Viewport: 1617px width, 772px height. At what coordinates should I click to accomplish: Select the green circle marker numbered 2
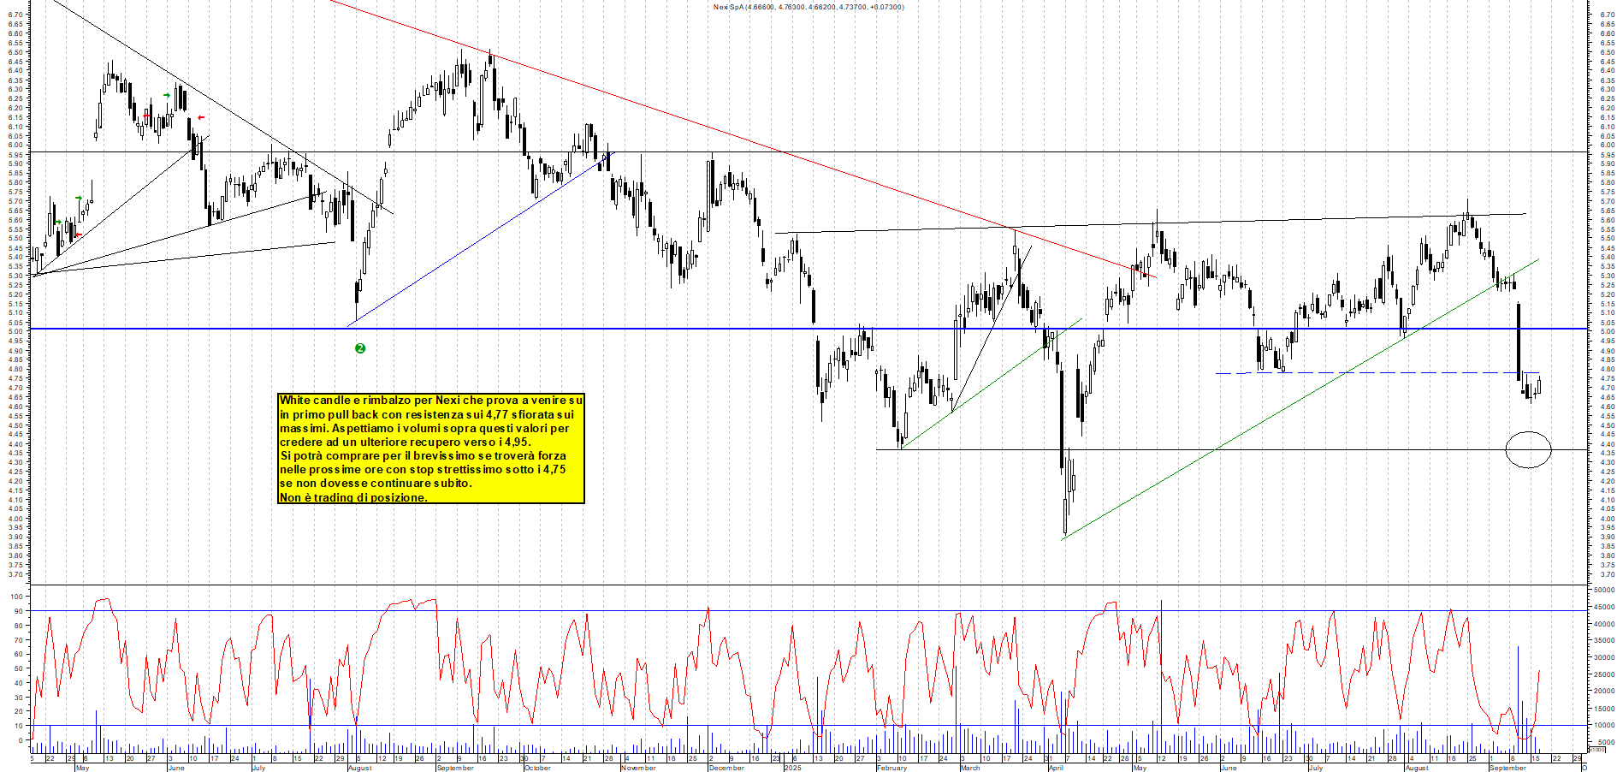360,348
